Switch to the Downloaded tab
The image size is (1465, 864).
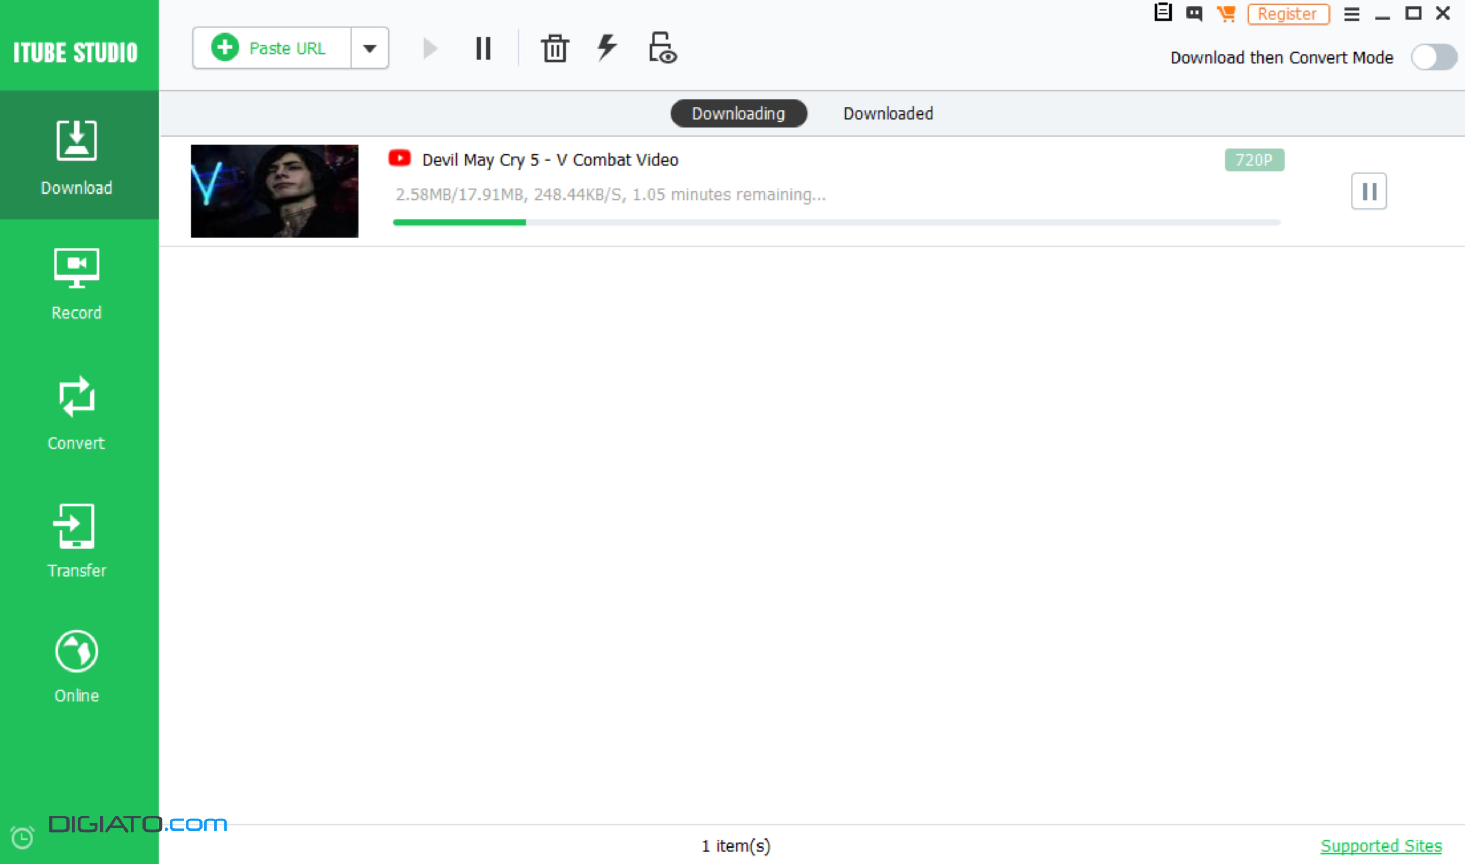coord(888,114)
